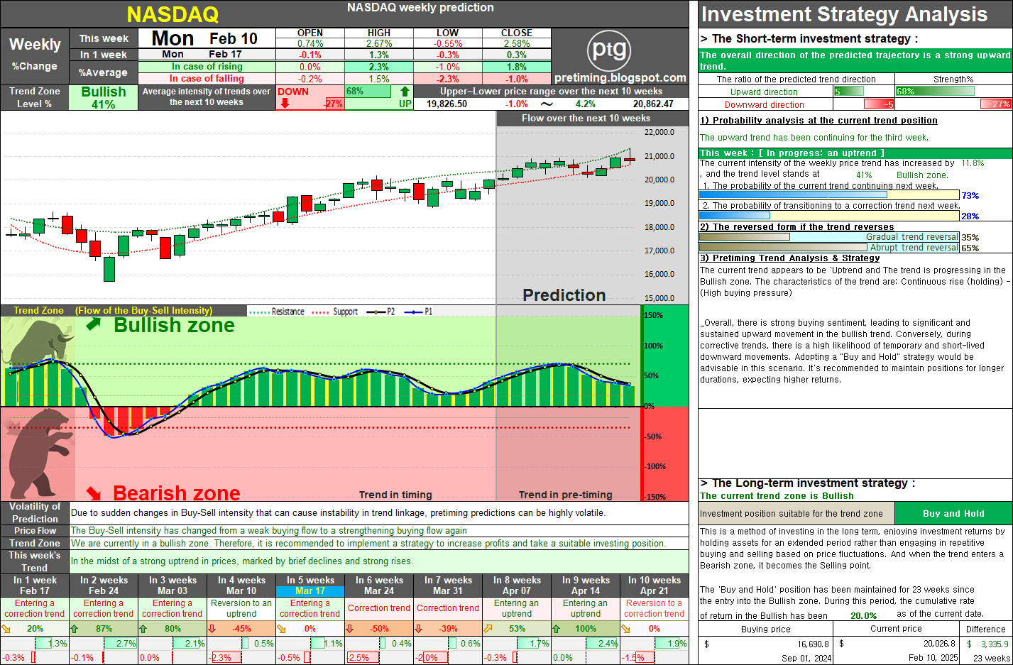
Task: Click the 150% label on trend zone axis
Action: click(x=653, y=315)
